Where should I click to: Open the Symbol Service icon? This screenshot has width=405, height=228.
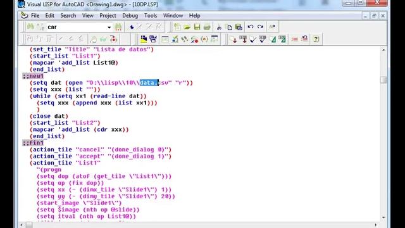point(194,39)
